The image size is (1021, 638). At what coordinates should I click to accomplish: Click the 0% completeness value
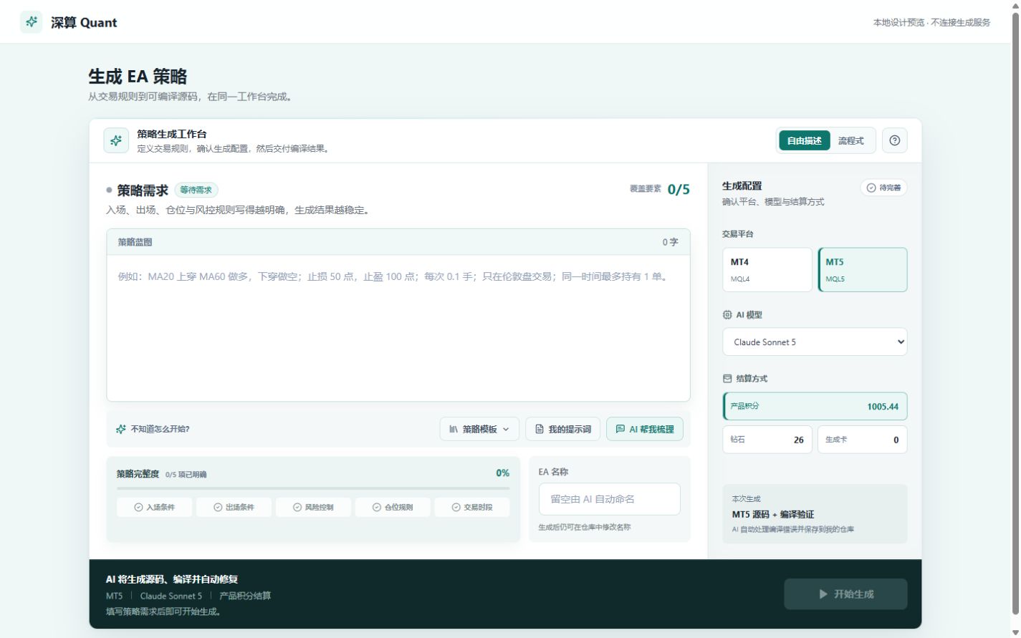[502, 473]
